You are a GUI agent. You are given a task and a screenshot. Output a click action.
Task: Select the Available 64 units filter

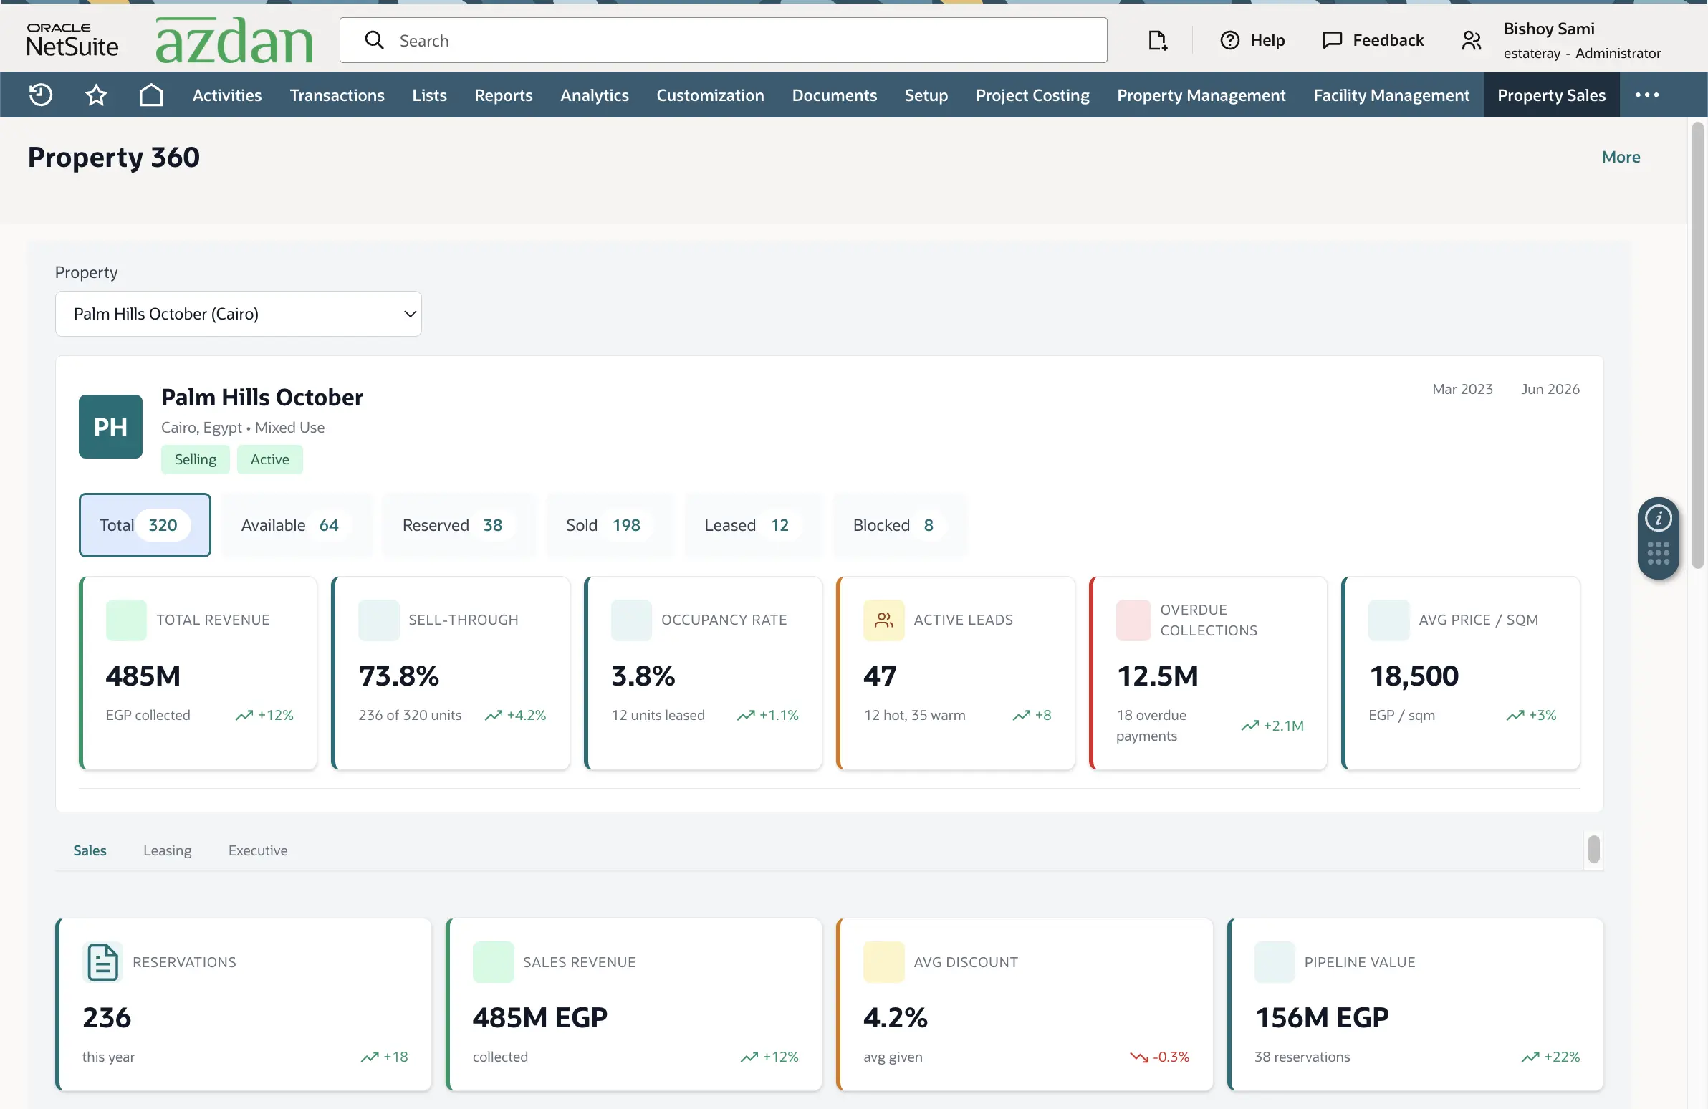tap(297, 524)
